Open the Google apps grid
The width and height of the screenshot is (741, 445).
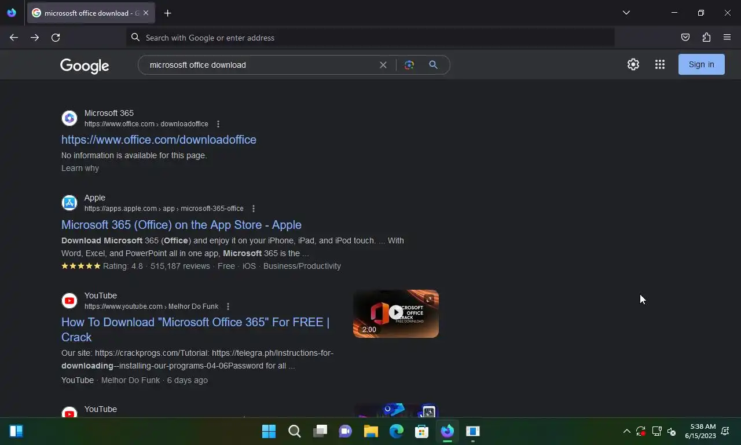pyautogui.click(x=660, y=64)
